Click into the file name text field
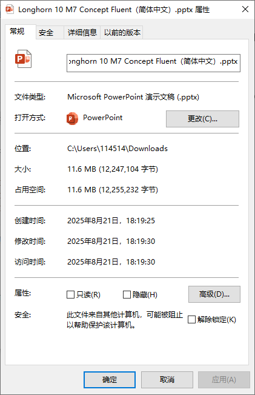Screen dimensions: 255x395 (x=153, y=63)
